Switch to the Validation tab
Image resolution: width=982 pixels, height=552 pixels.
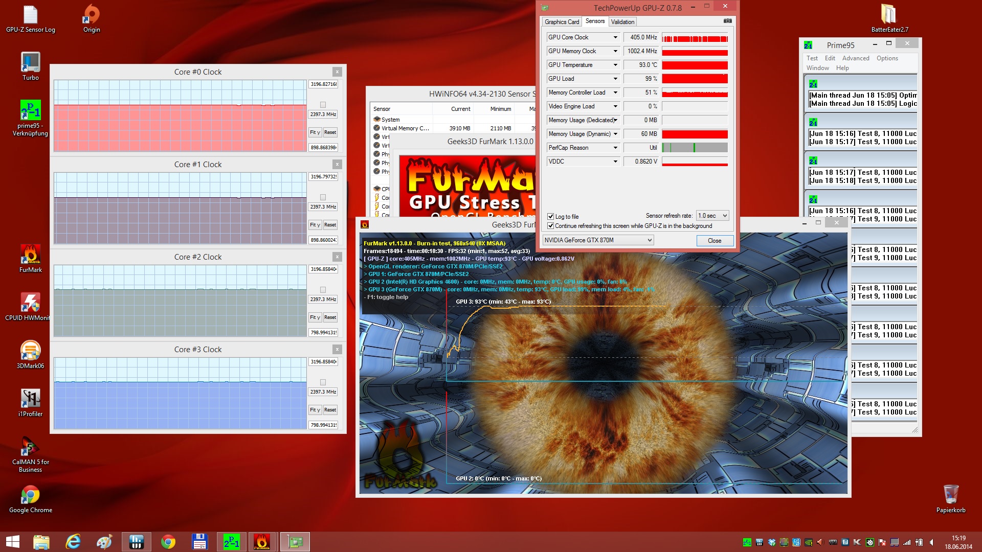pyautogui.click(x=622, y=22)
